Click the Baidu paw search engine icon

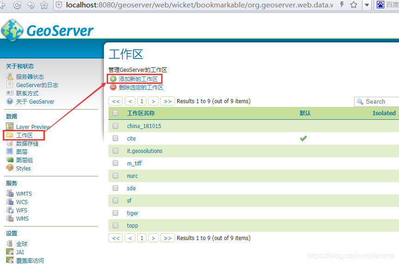click(381, 5)
